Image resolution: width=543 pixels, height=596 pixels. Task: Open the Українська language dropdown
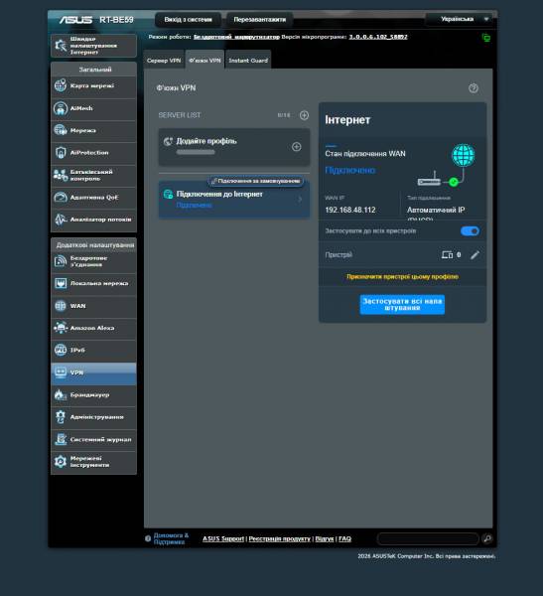[460, 19]
